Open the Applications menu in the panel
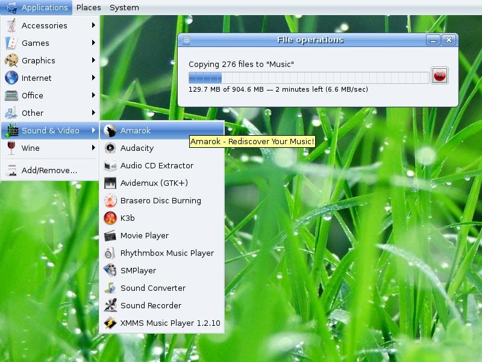This screenshot has height=362, width=482. click(36, 7)
